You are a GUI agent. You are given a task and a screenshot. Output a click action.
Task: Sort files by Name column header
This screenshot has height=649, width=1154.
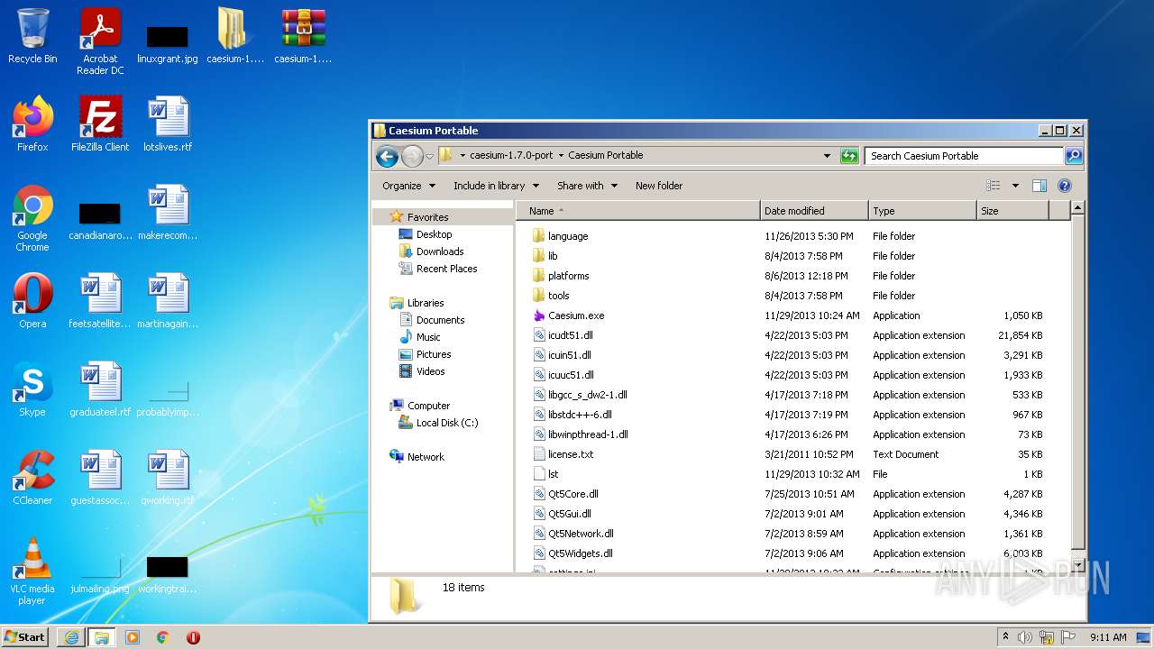pyautogui.click(x=638, y=211)
